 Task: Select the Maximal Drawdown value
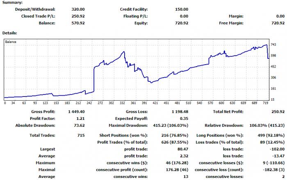171,126
